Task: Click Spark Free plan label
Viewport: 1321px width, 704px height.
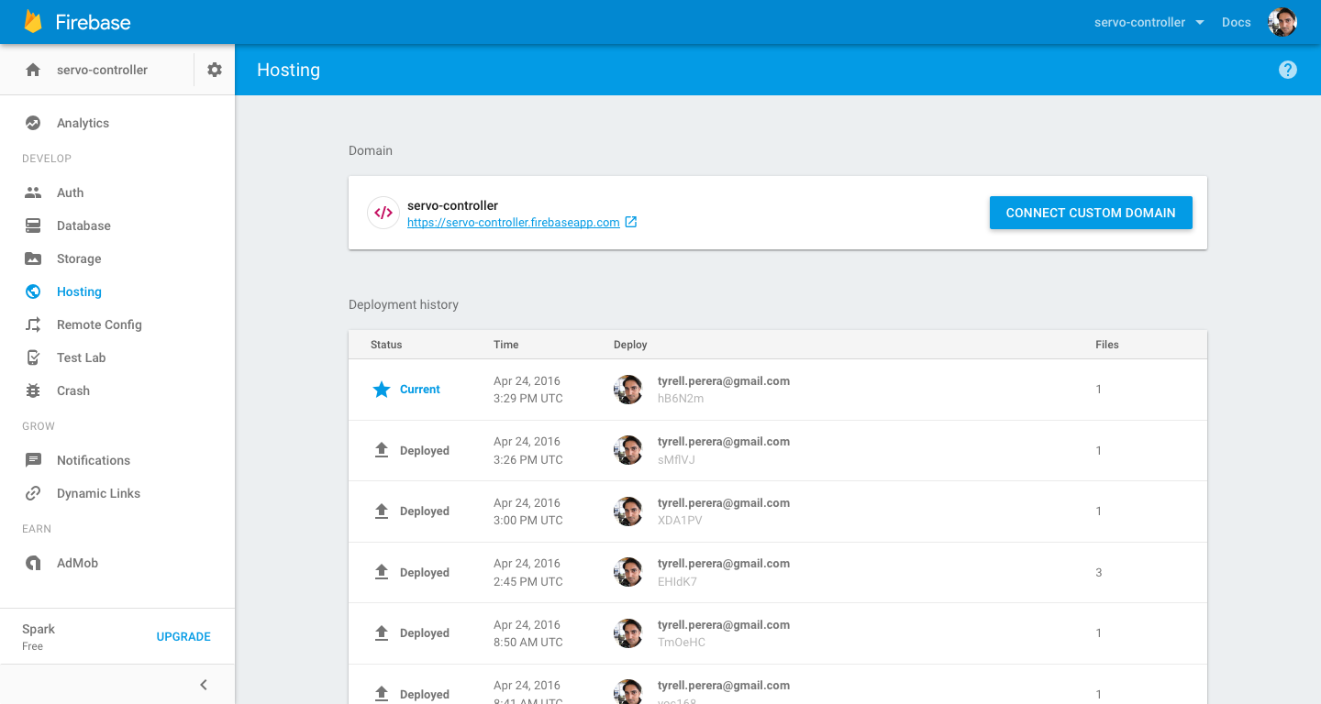Action: click(x=39, y=637)
